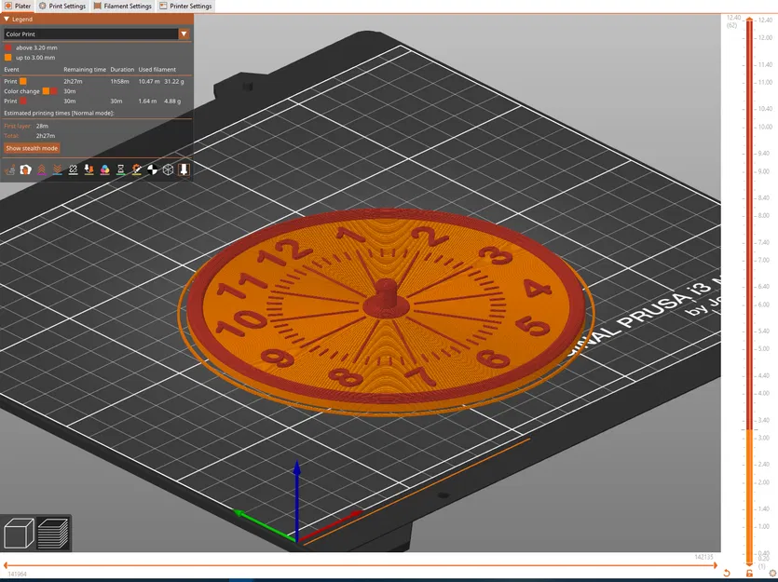Click left thumb of horizontal moves slider
The height and width of the screenshot is (582, 778).
[6, 565]
